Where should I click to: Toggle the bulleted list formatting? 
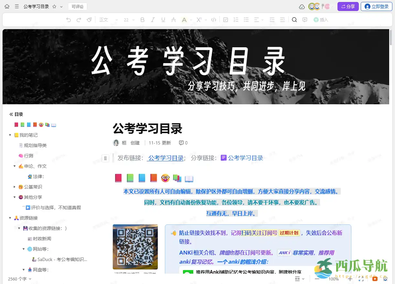(246, 19)
